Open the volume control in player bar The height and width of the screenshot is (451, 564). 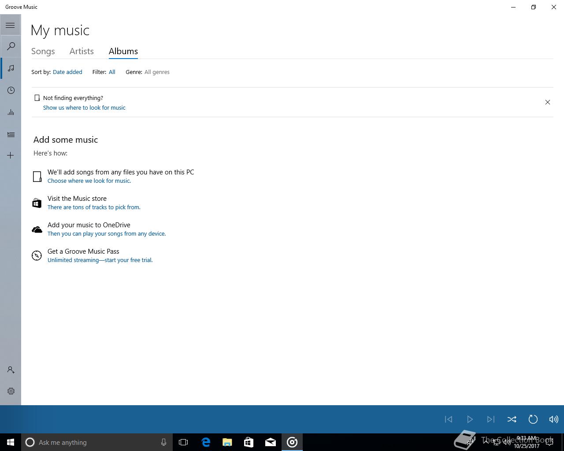tap(554, 419)
